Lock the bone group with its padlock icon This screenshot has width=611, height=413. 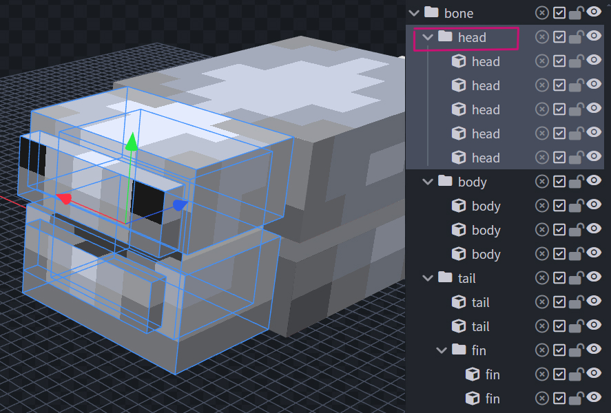pyautogui.click(x=577, y=13)
